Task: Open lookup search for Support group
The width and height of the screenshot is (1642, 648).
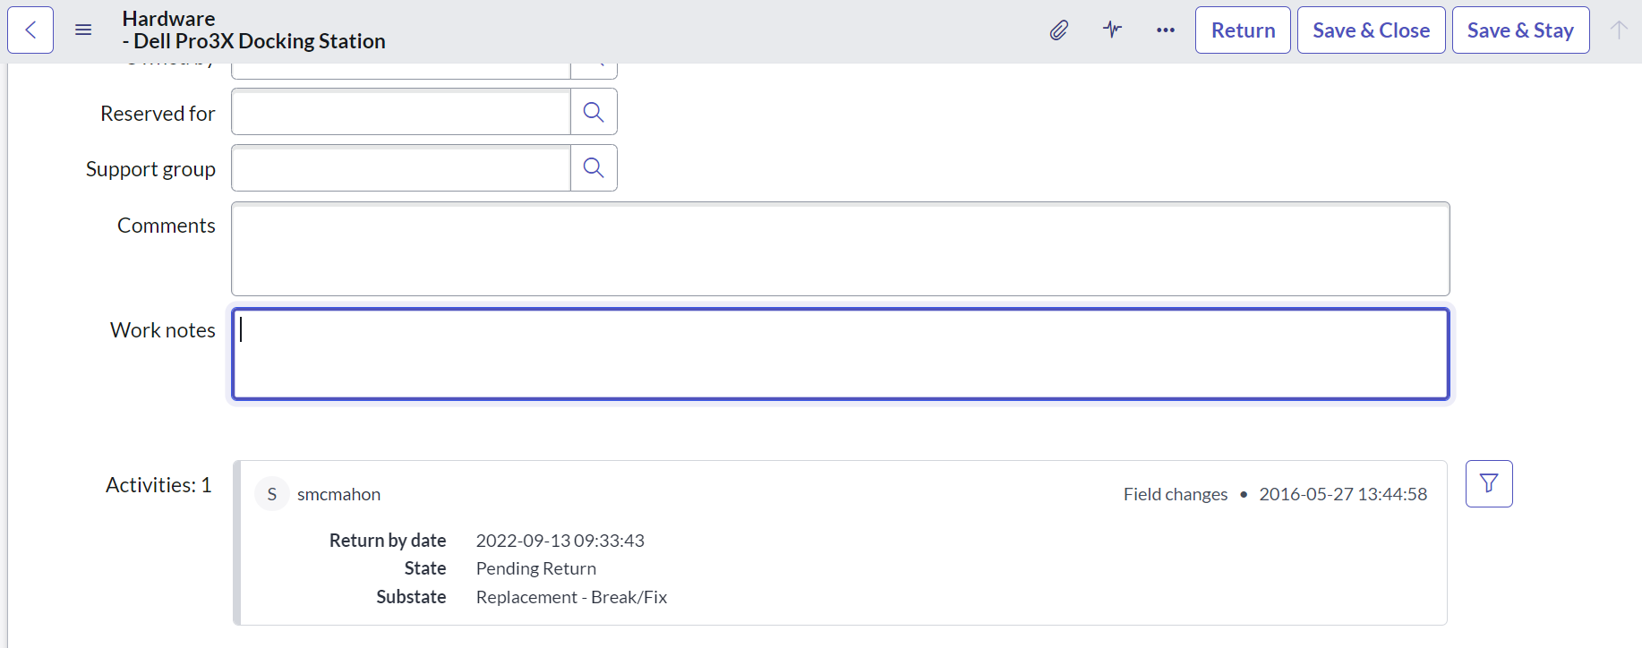Action: click(x=594, y=167)
